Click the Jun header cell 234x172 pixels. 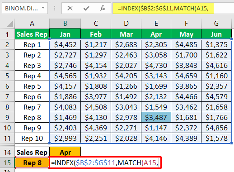pyautogui.click(x=216, y=34)
